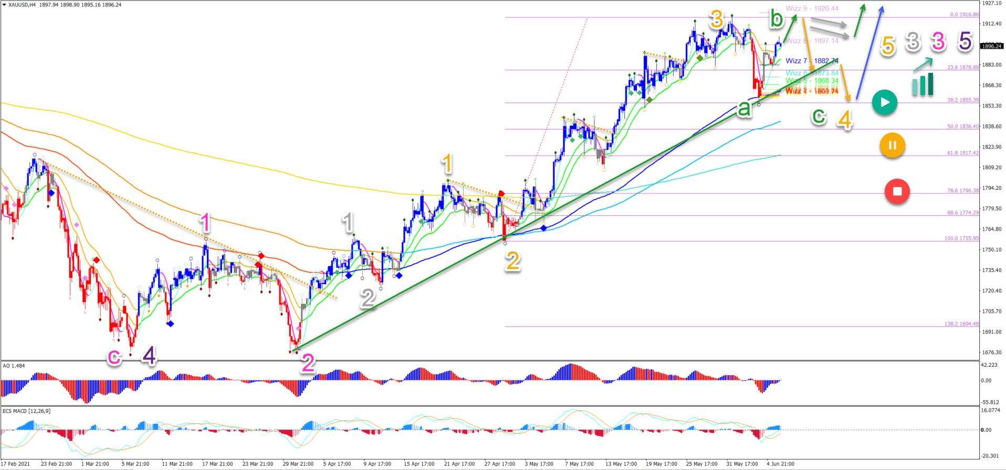Click the 4 Jun 21:00 date on time axis
Screen dimensions: 1006x470
coord(780,464)
